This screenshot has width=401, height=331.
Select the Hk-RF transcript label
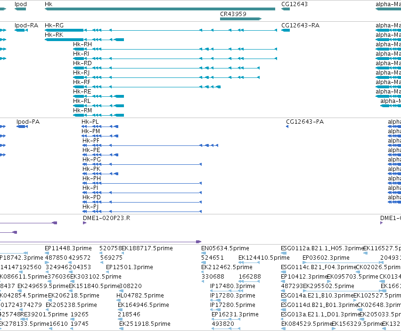tap(82, 82)
